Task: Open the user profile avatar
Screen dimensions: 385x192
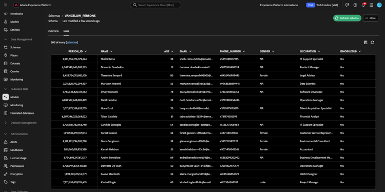Action: [x=379, y=5]
